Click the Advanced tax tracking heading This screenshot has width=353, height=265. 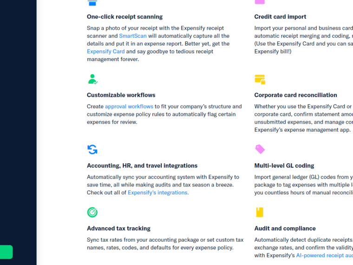(x=118, y=228)
